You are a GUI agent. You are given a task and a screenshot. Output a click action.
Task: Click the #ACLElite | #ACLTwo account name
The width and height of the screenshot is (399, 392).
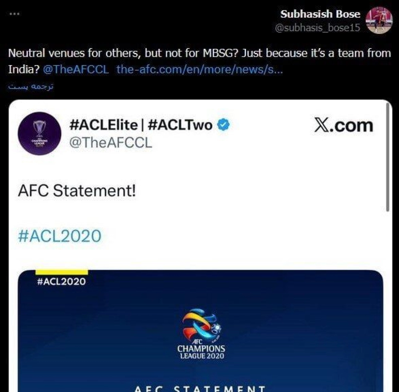point(141,125)
